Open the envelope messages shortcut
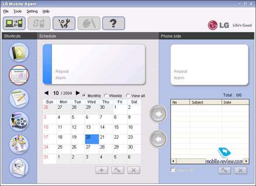Screen dimensions: 256x186 pos(19,168)
